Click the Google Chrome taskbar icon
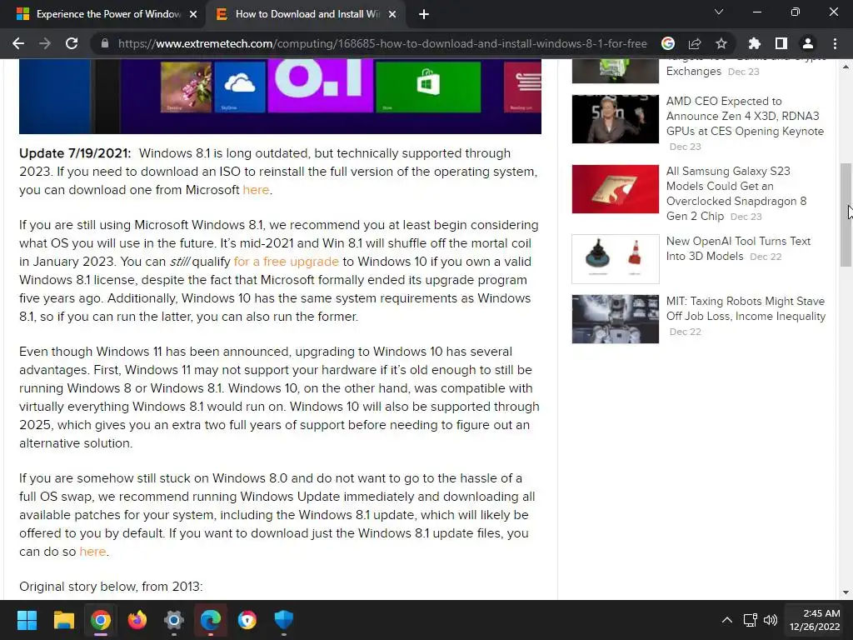The image size is (853, 640). point(101,620)
